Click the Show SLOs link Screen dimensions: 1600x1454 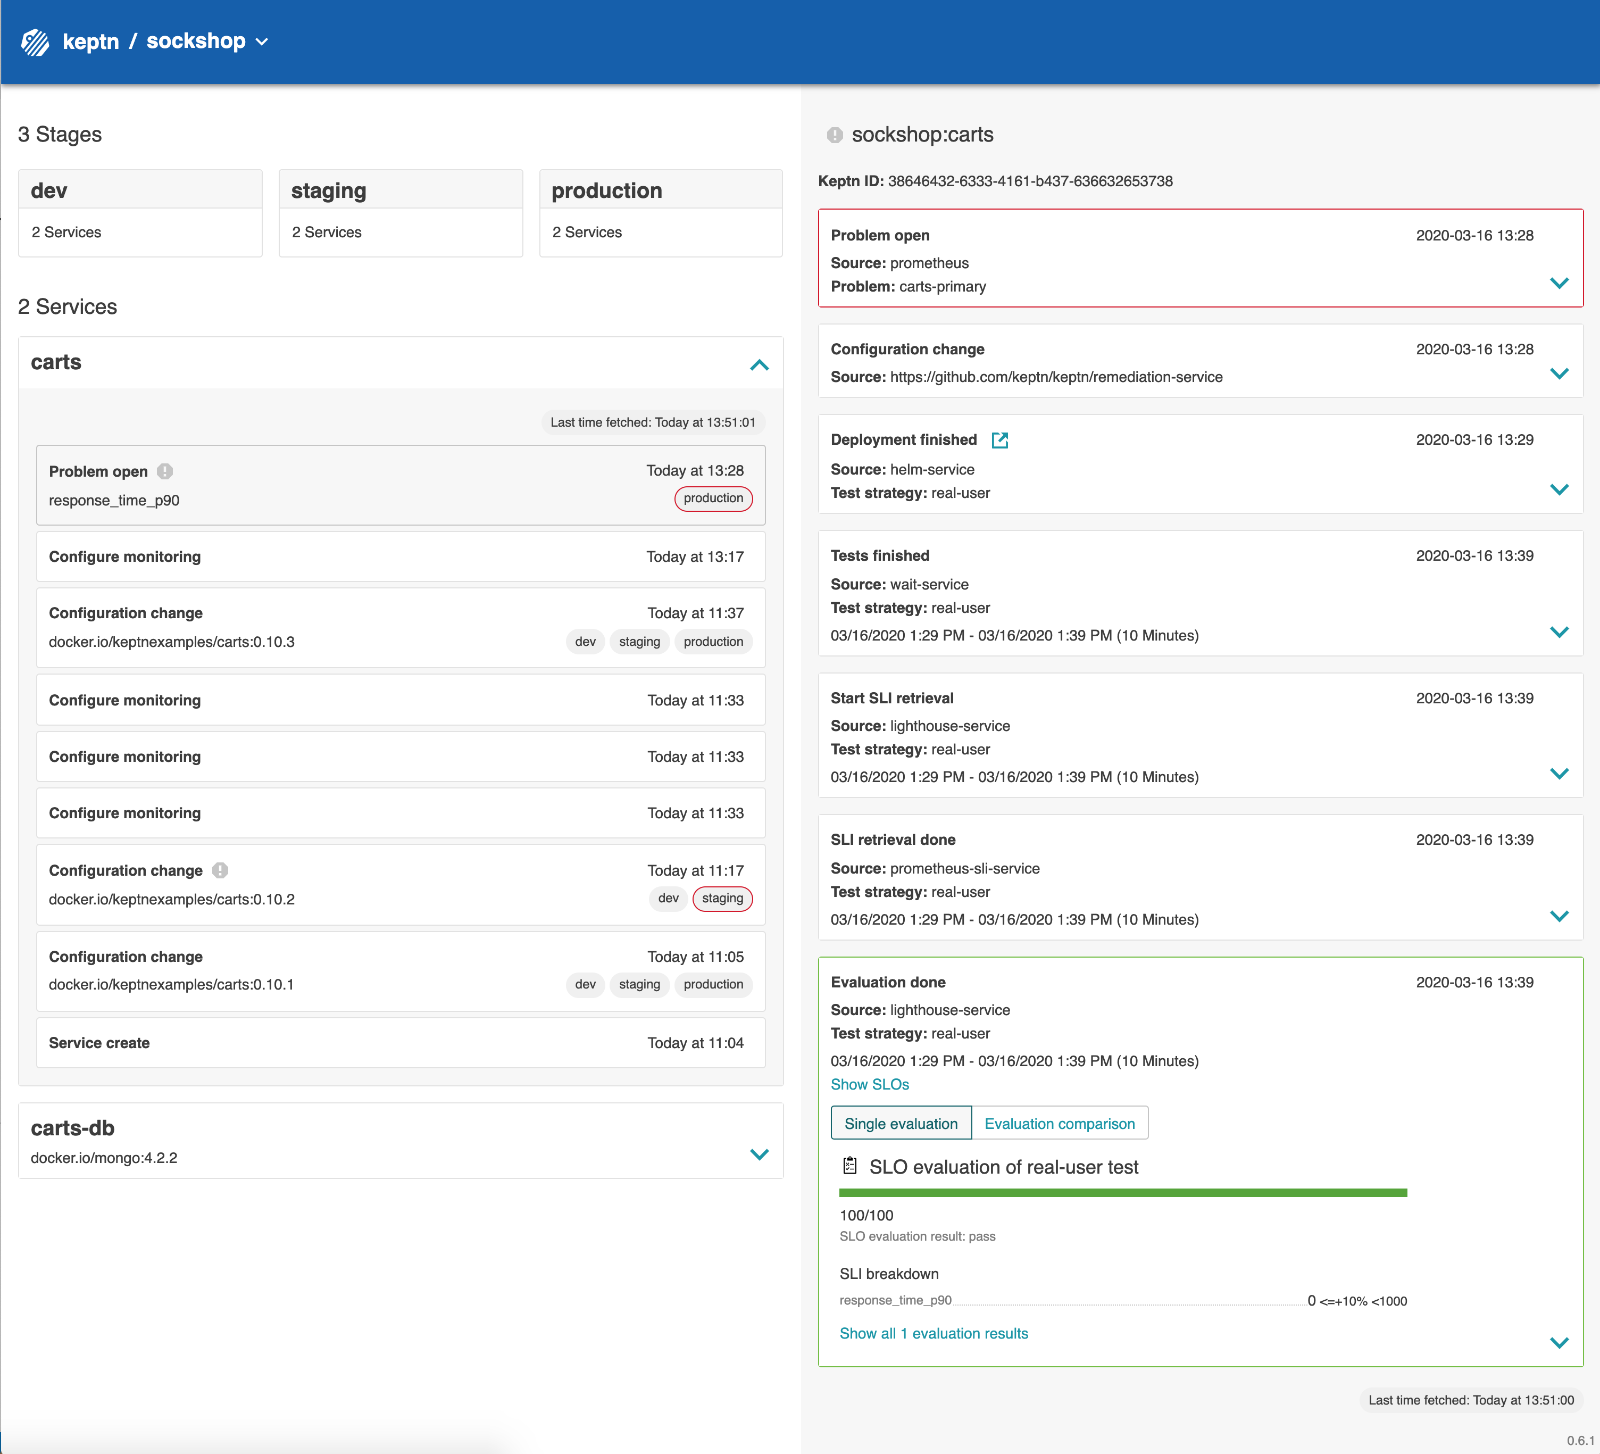point(870,1084)
